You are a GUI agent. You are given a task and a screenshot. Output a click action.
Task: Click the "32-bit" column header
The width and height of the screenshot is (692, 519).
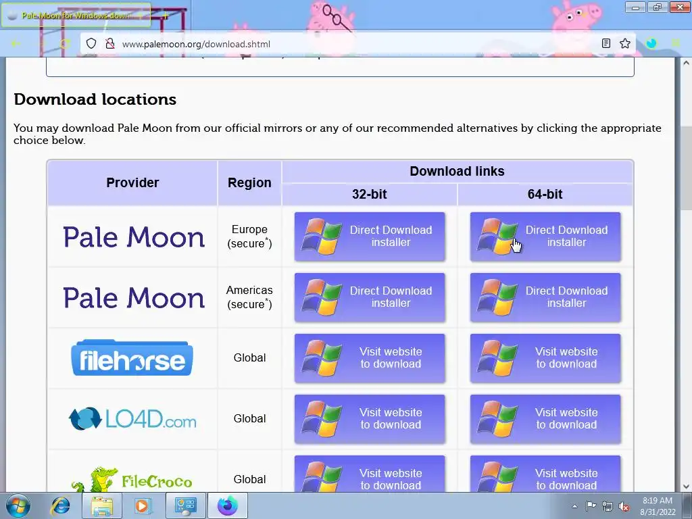click(x=370, y=194)
